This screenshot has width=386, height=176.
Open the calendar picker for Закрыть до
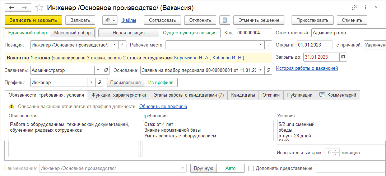(x=343, y=57)
